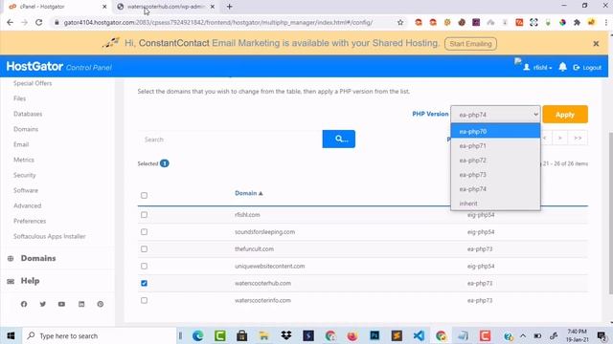Image resolution: width=613 pixels, height=344 pixels.
Task: Open the Help sidebar section
Action: pyautogui.click(x=30, y=281)
